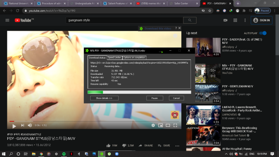Image resolution: width=279 pixels, height=157 pixels.
Task: Play the video with the play button
Action: 14,126
